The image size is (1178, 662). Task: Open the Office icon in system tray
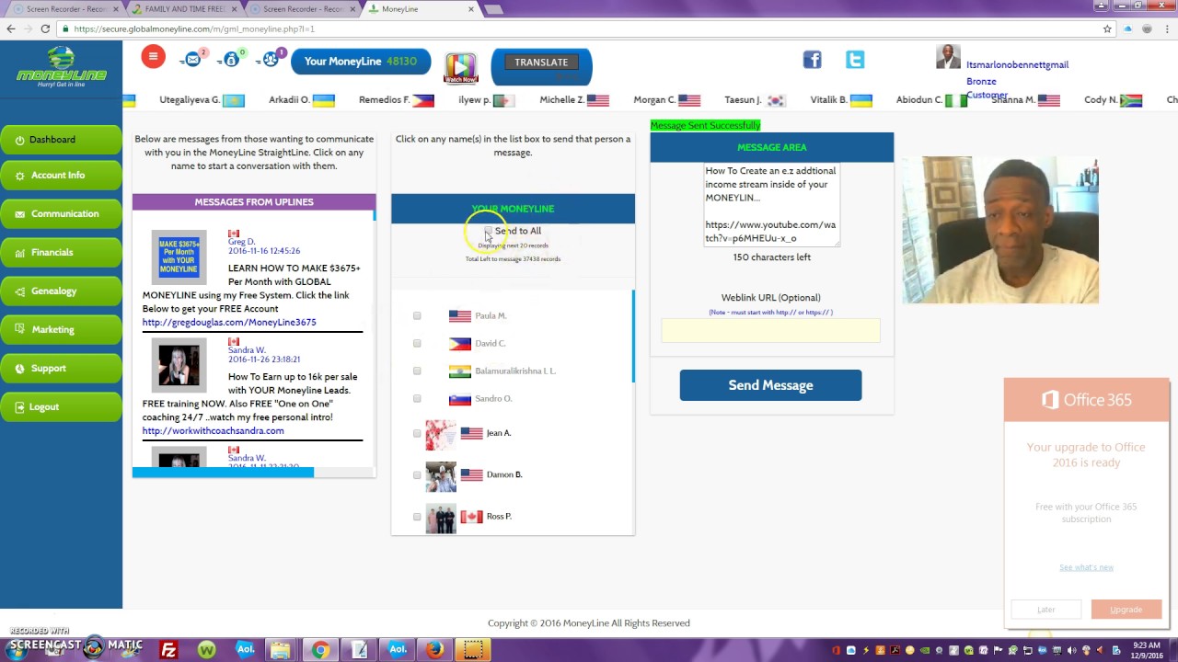coord(837,651)
